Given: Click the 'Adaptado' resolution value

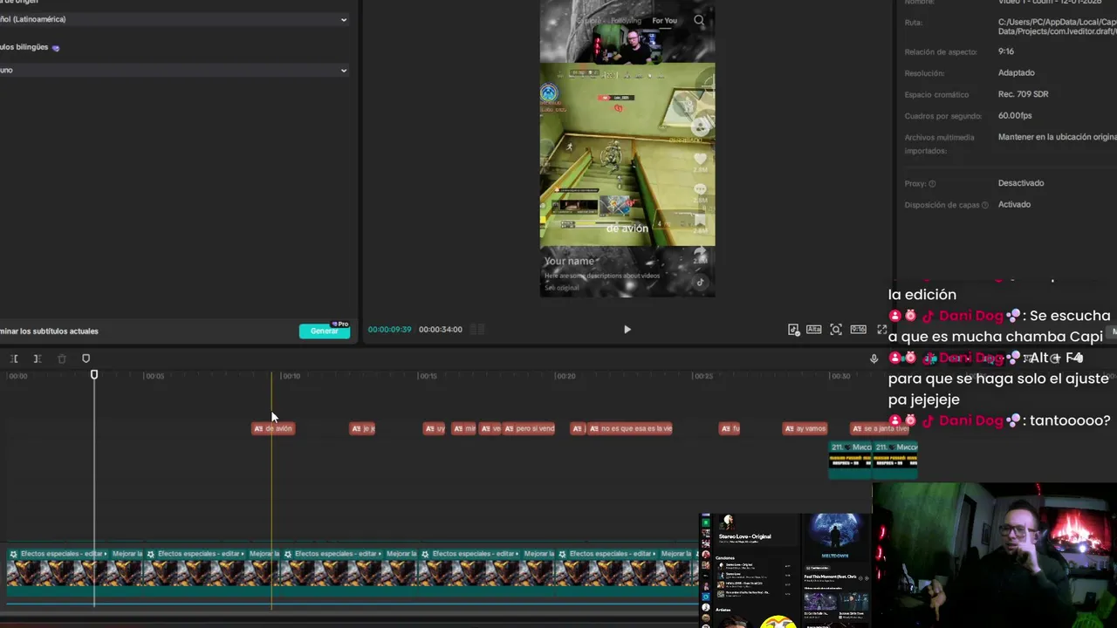Looking at the screenshot, I should (x=1016, y=73).
